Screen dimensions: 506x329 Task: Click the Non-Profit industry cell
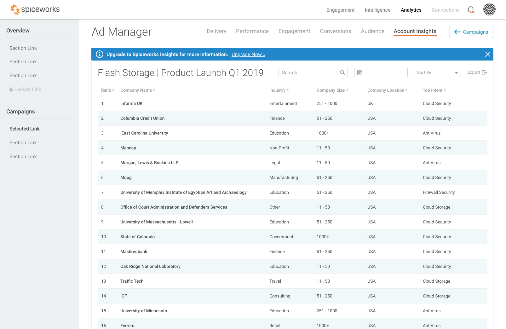click(279, 148)
